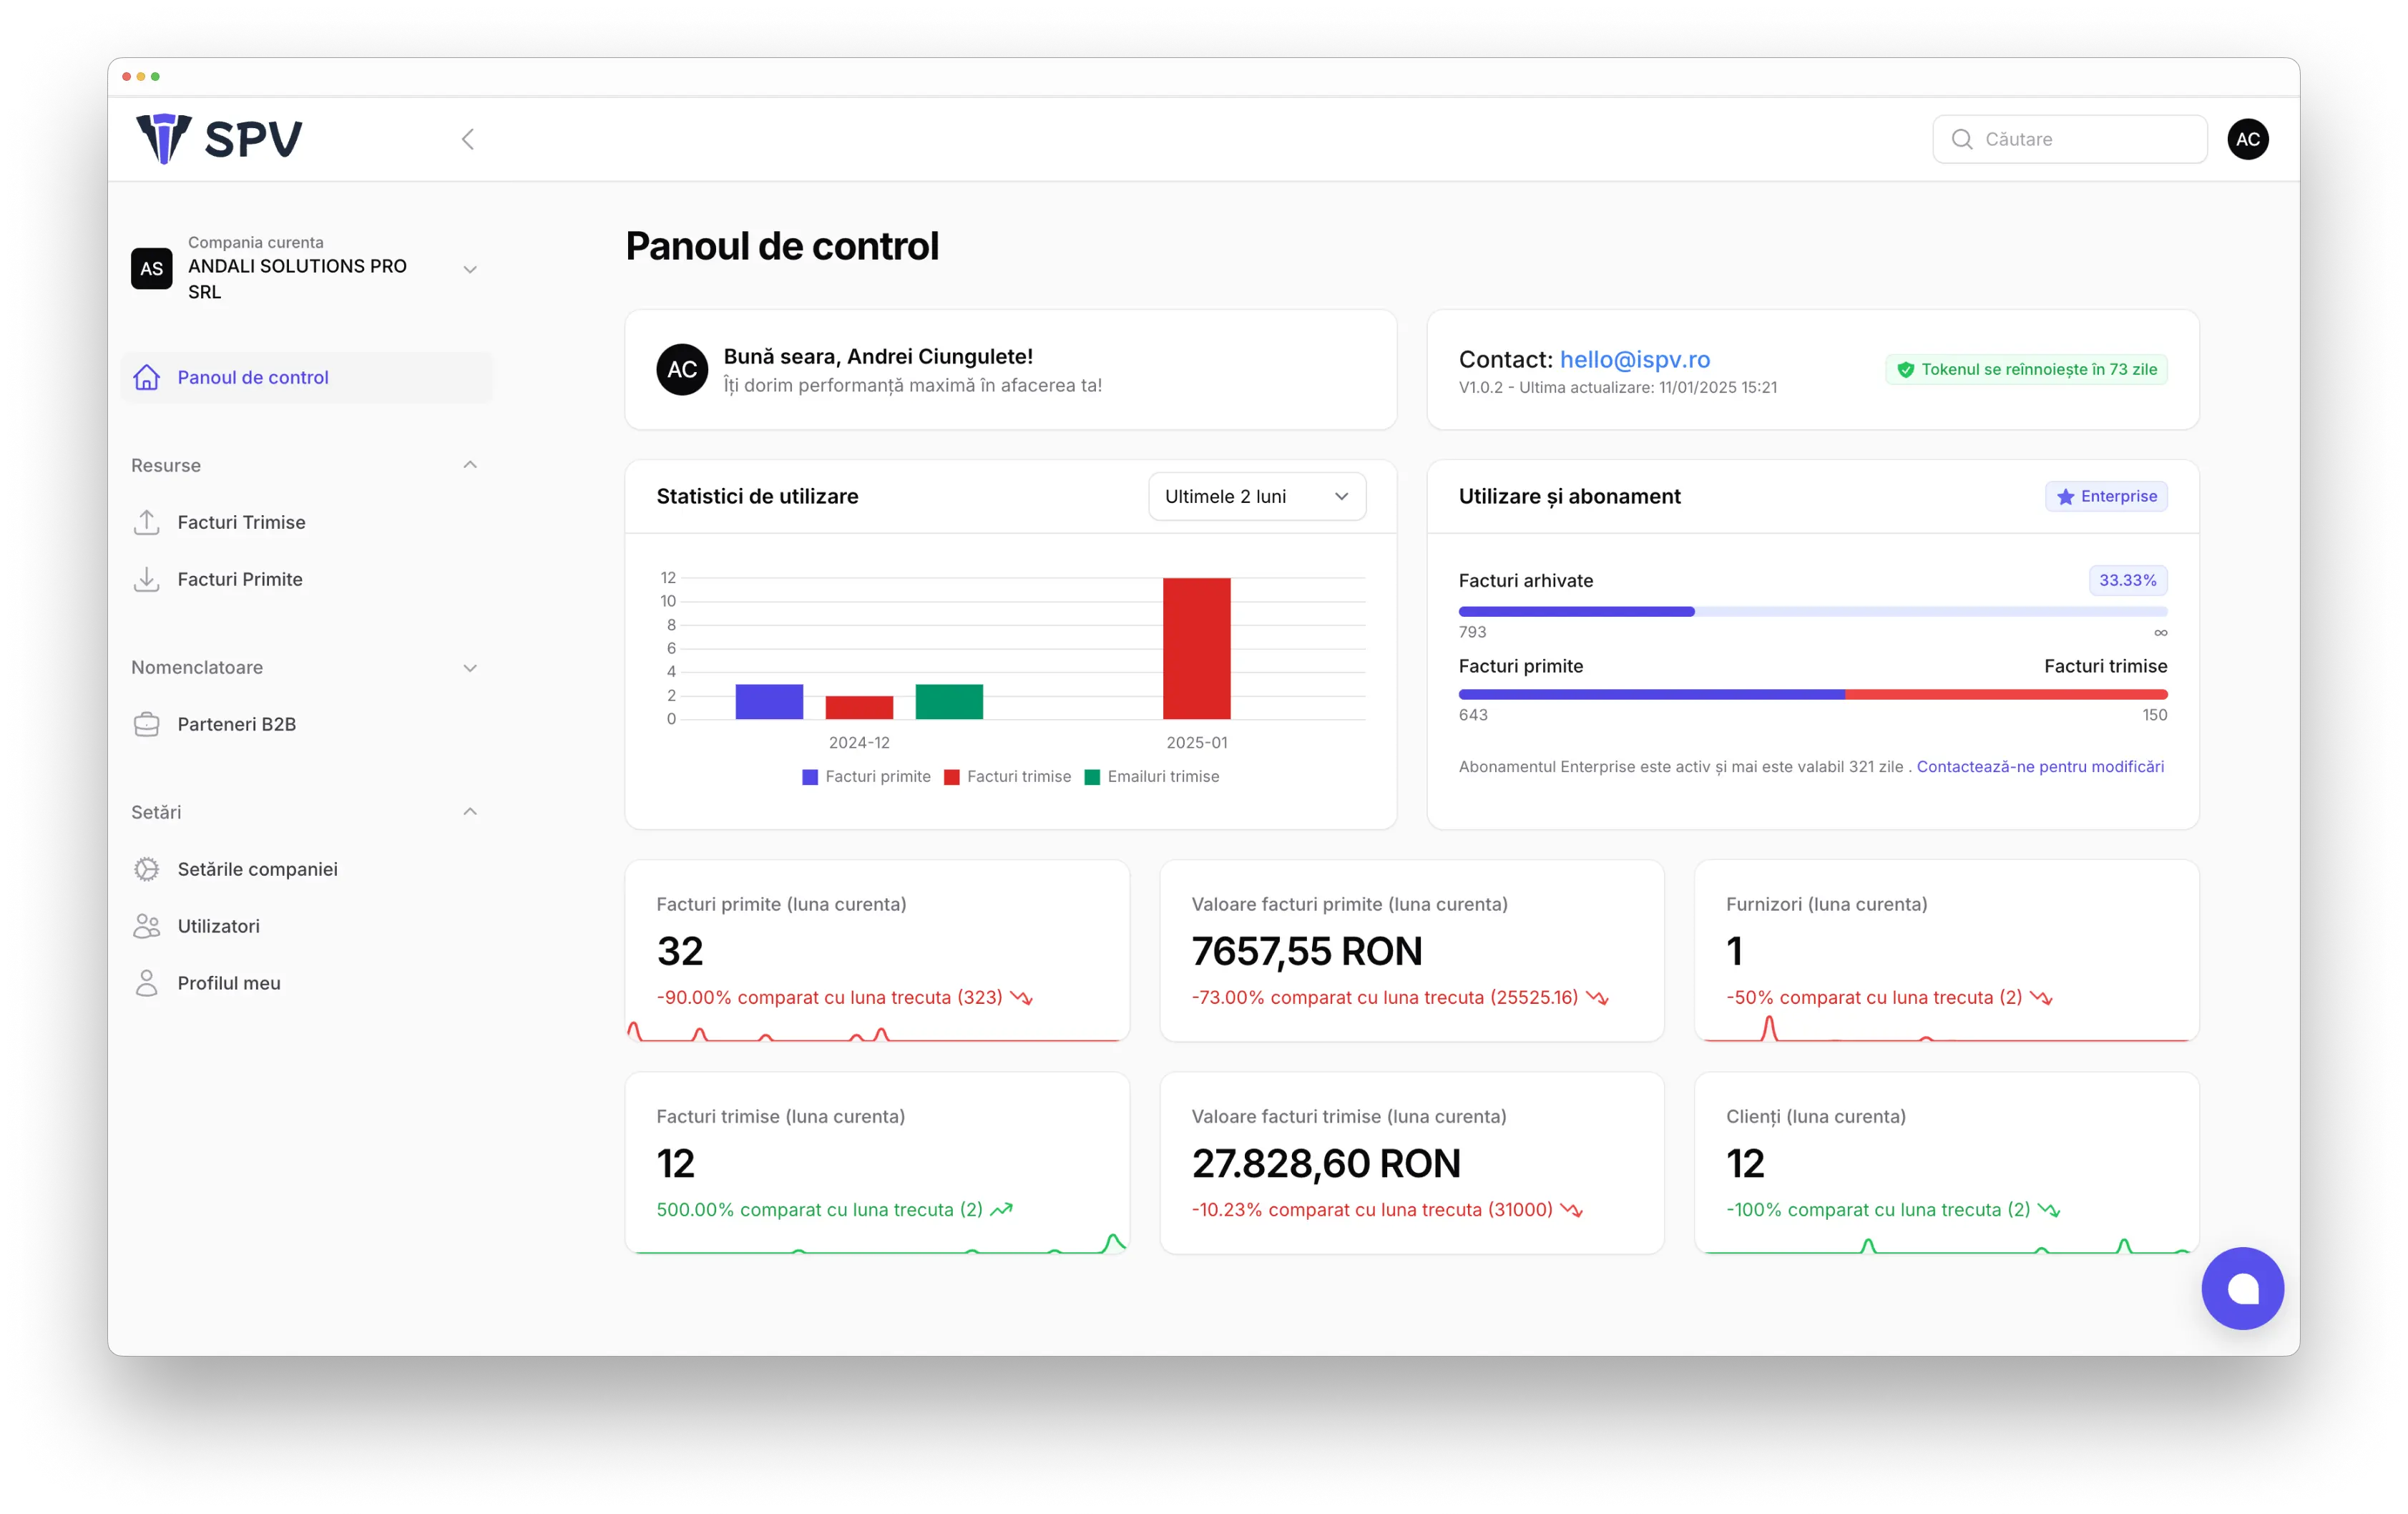The width and height of the screenshot is (2408, 1514).
Task: Click the Enterprise plan badge
Action: point(2106,496)
